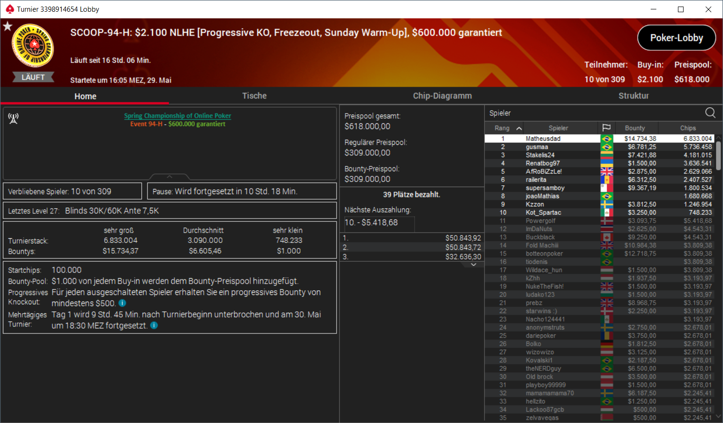This screenshot has height=423, width=723.
Task: Click the SCOOP tournament badge logo
Action: click(x=33, y=45)
